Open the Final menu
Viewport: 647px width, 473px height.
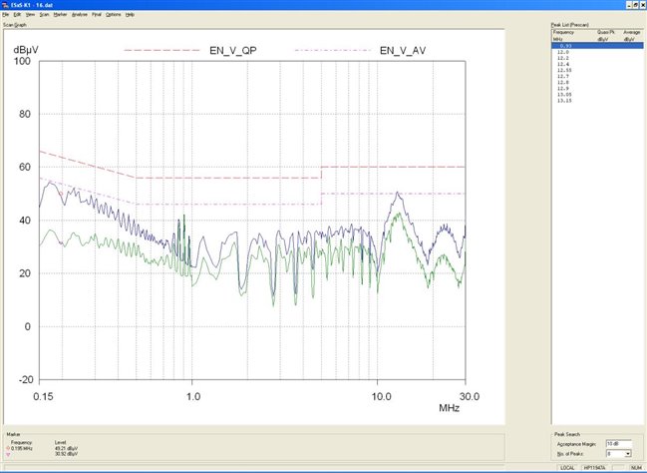coord(96,15)
